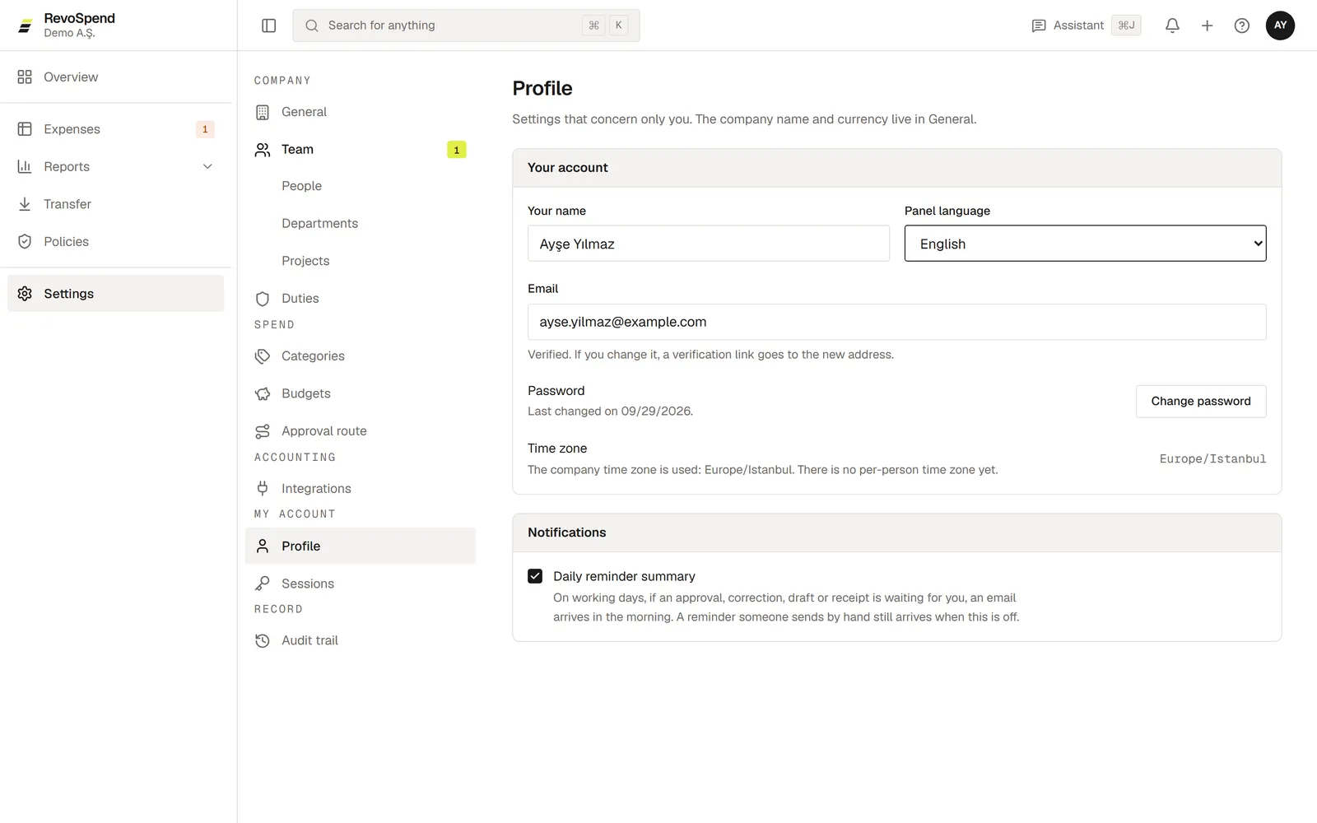Click the Sessions key icon

[263, 584]
